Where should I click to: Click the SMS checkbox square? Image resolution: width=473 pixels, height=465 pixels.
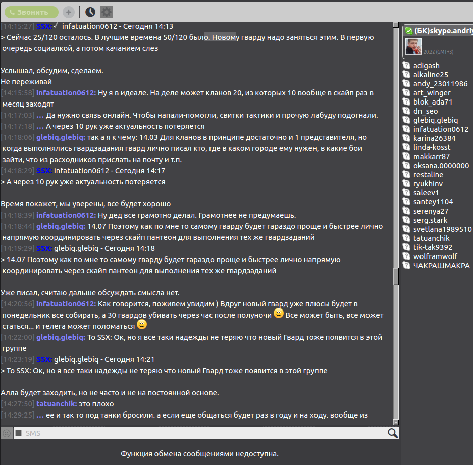pyautogui.click(x=19, y=433)
